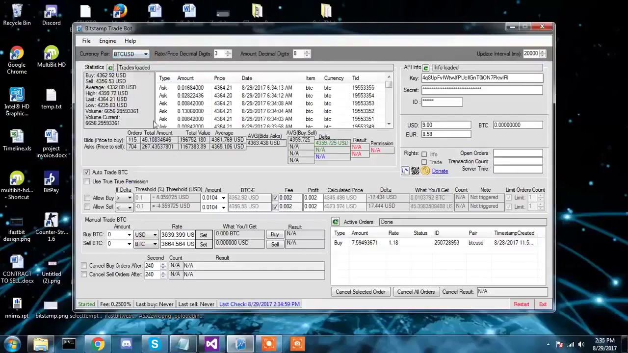The image size is (628, 353).
Task: Open the Discord desktop shortcut
Action: coord(51,15)
